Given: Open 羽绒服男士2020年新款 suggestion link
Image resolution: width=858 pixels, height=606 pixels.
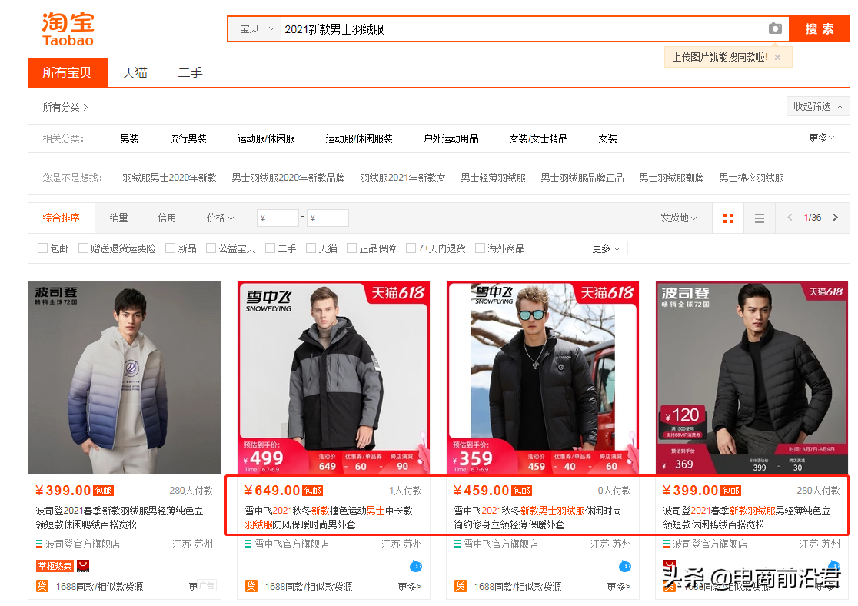Looking at the screenshot, I should pyautogui.click(x=169, y=178).
